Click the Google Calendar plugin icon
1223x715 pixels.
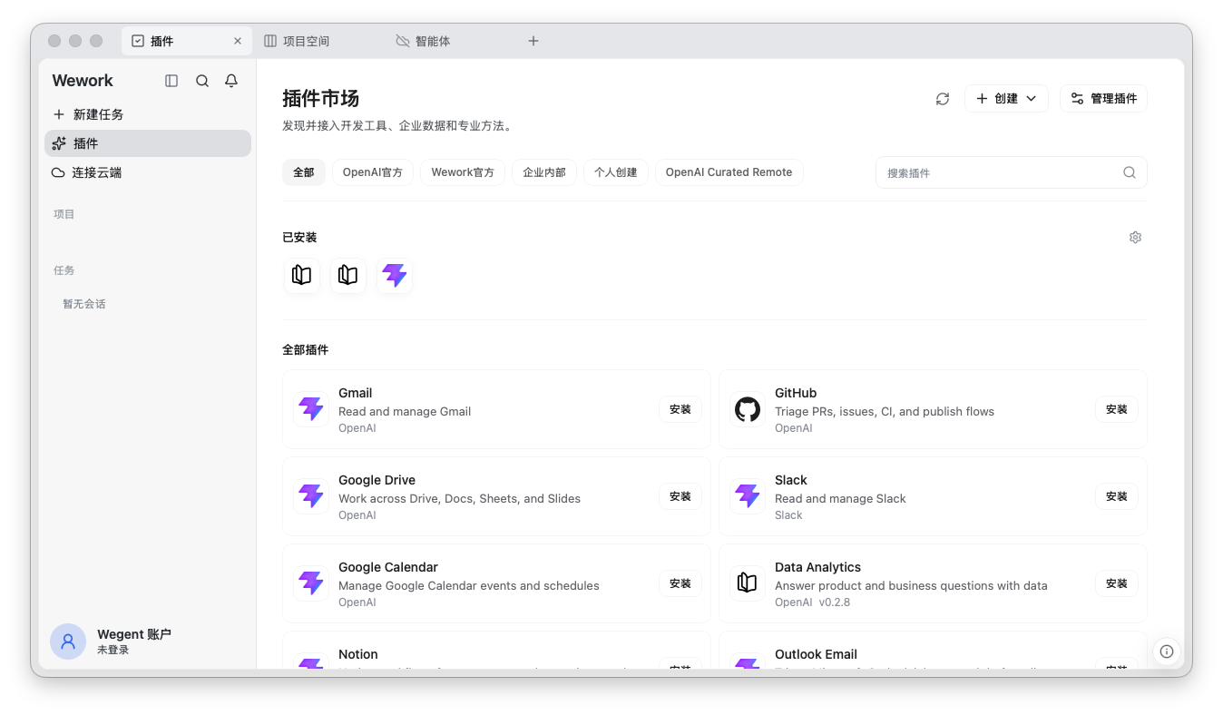311,583
